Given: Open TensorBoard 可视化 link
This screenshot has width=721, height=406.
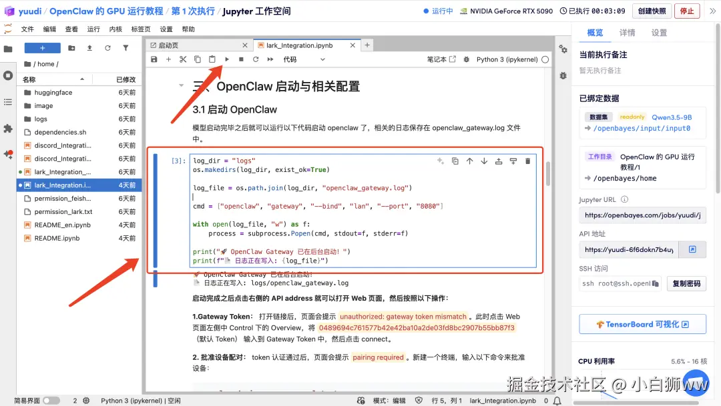Looking at the screenshot, I should [642, 324].
